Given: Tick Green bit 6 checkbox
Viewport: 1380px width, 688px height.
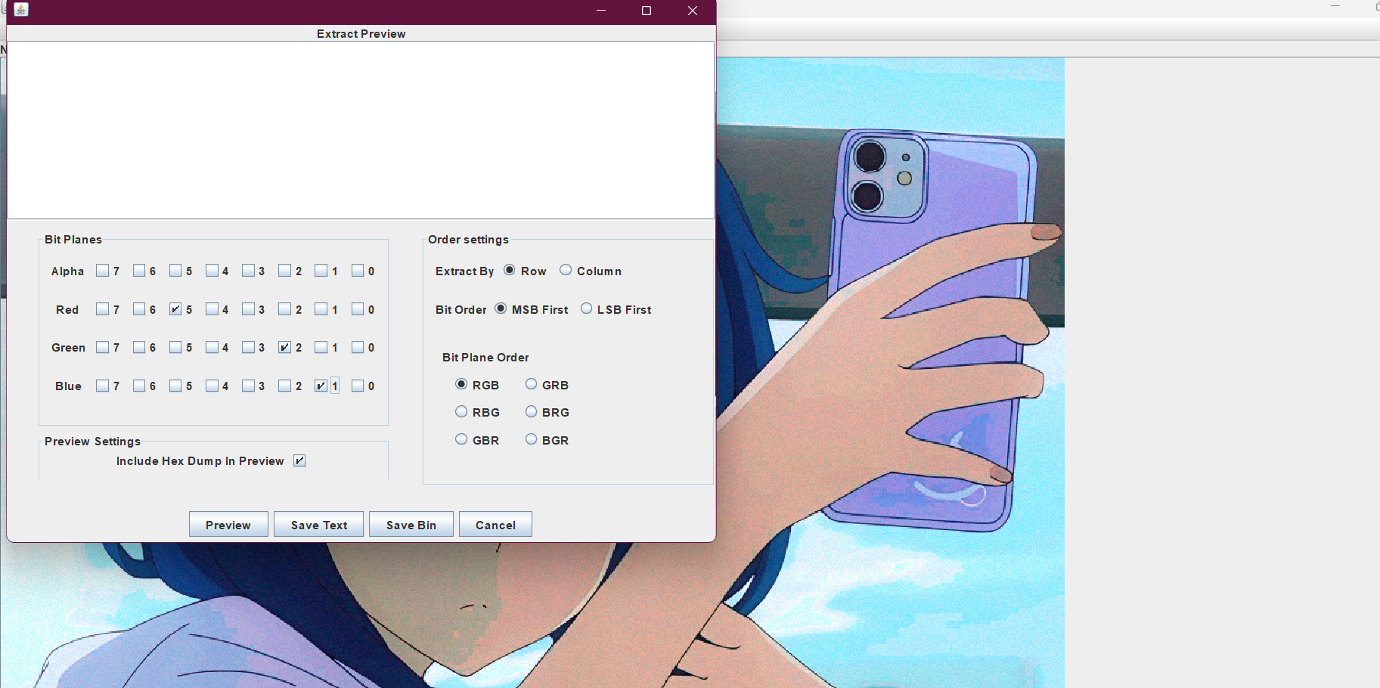Looking at the screenshot, I should pos(139,347).
